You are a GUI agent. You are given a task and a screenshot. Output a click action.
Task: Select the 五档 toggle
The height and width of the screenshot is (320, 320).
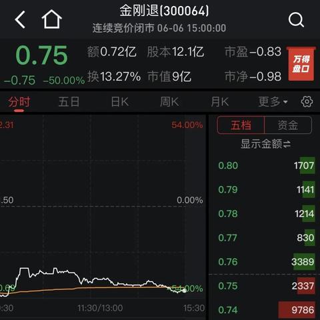click(x=241, y=125)
